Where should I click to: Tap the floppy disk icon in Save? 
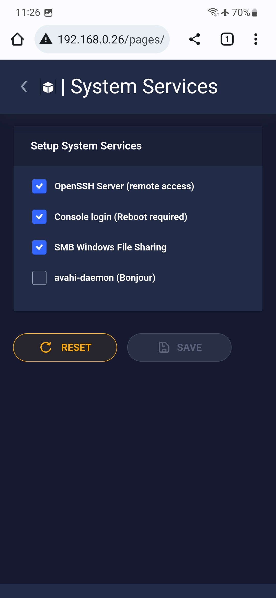click(164, 347)
